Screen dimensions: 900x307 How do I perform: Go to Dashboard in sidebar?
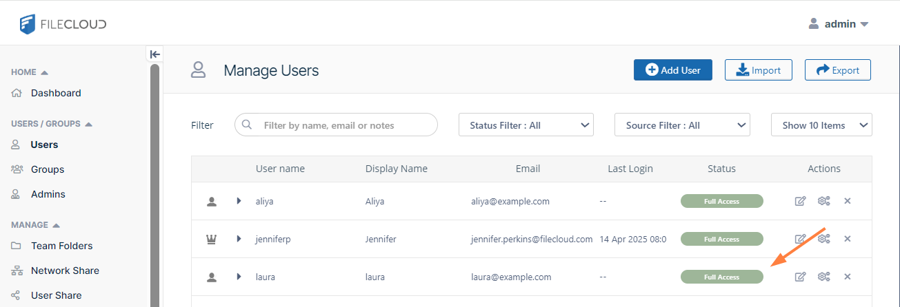(x=56, y=93)
